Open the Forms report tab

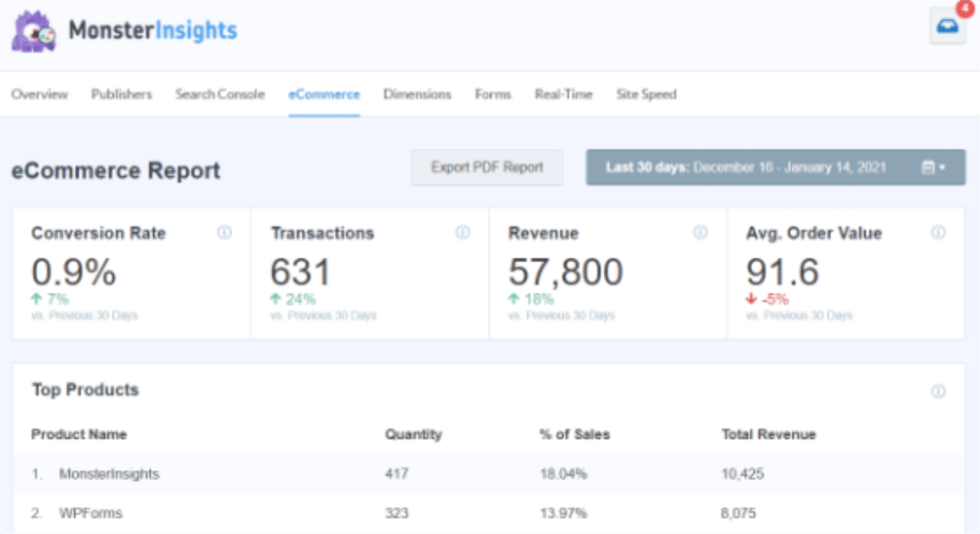(x=493, y=94)
